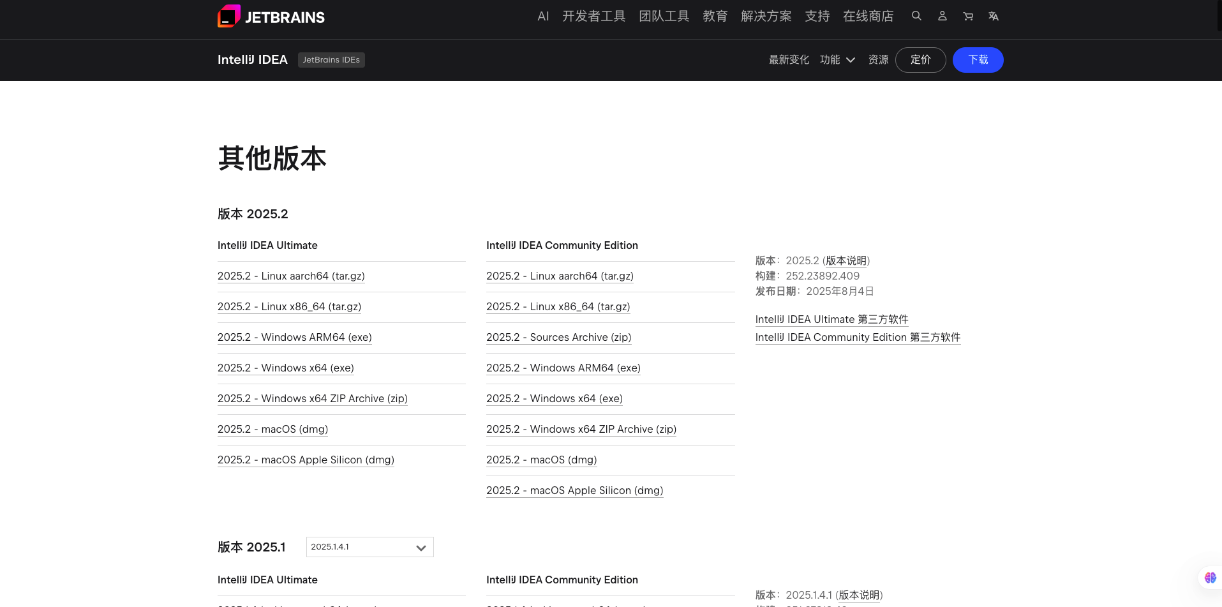The height and width of the screenshot is (607, 1222).
Task: Open the 团队工具 menu
Action: point(664,16)
